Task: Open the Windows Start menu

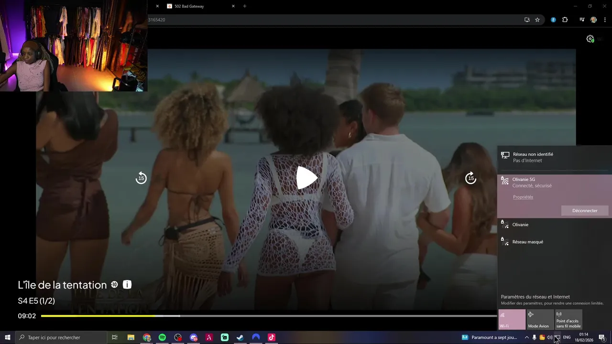Action: click(x=7, y=337)
